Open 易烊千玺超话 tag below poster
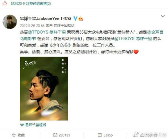Viewport: 168px width, 139px height. tap(35, 125)
